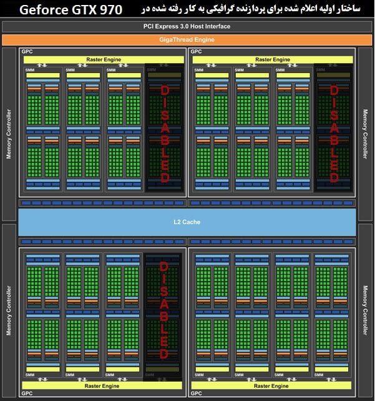The image size is (375, 401).
Task: Click the dark blue strip directly above L2 Cache
Action: (187, 203)
